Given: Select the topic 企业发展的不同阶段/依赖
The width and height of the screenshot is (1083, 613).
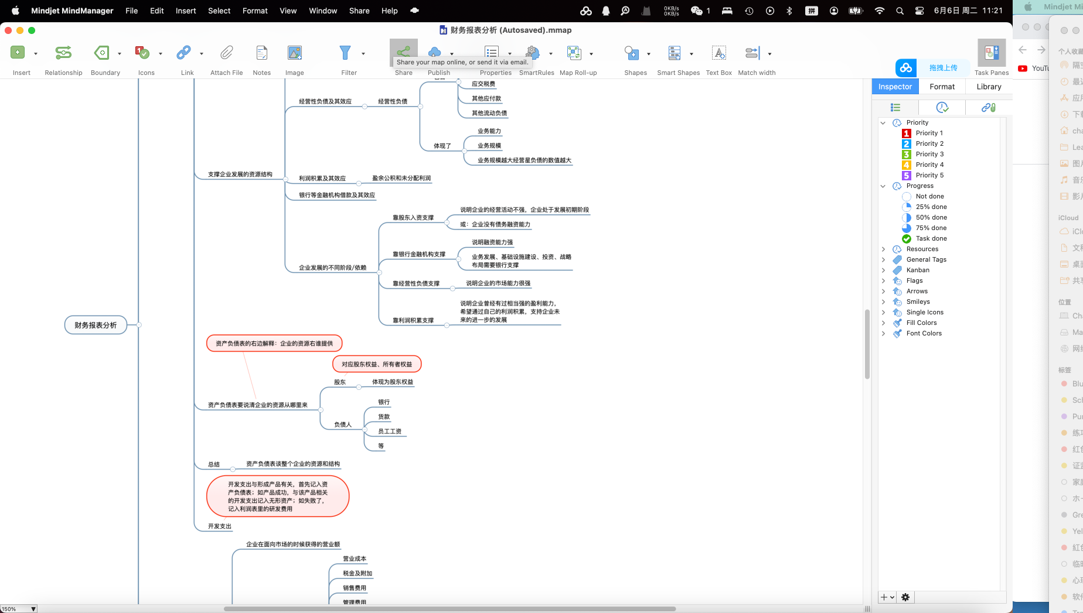Looking at the screenshot, I should pos(333,268).
